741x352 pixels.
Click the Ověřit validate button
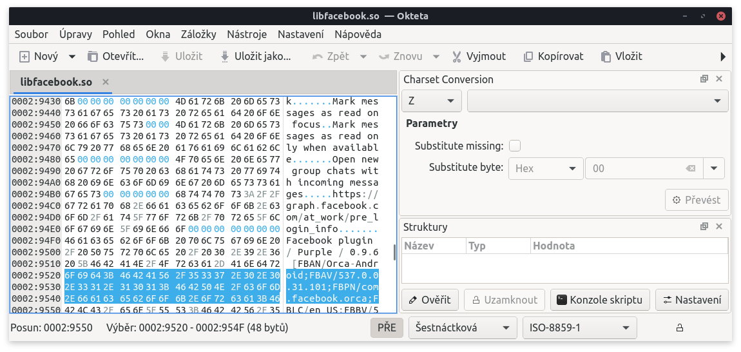click(x=430, y=300)
